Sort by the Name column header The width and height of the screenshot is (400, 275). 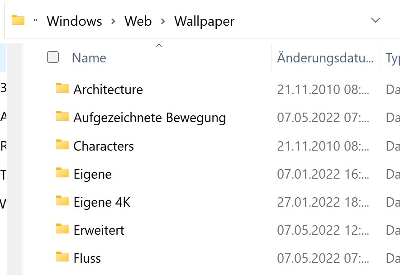[x=89, y=57]
